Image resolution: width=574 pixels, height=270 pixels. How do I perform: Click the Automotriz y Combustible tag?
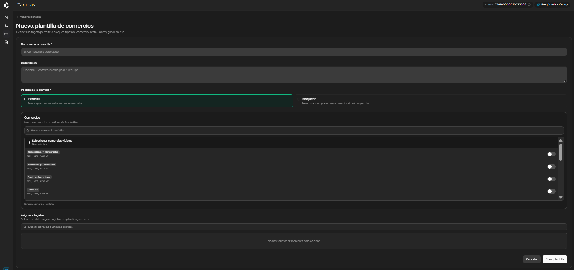click(41, 165)
